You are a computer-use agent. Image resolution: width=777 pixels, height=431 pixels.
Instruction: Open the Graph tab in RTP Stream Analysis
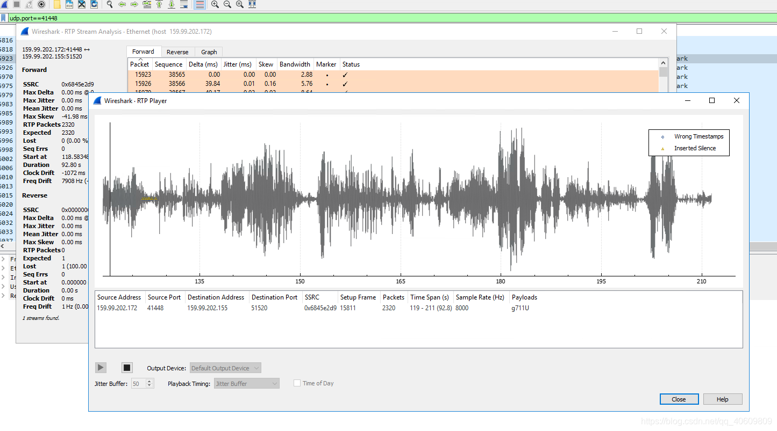pos(209,52)
